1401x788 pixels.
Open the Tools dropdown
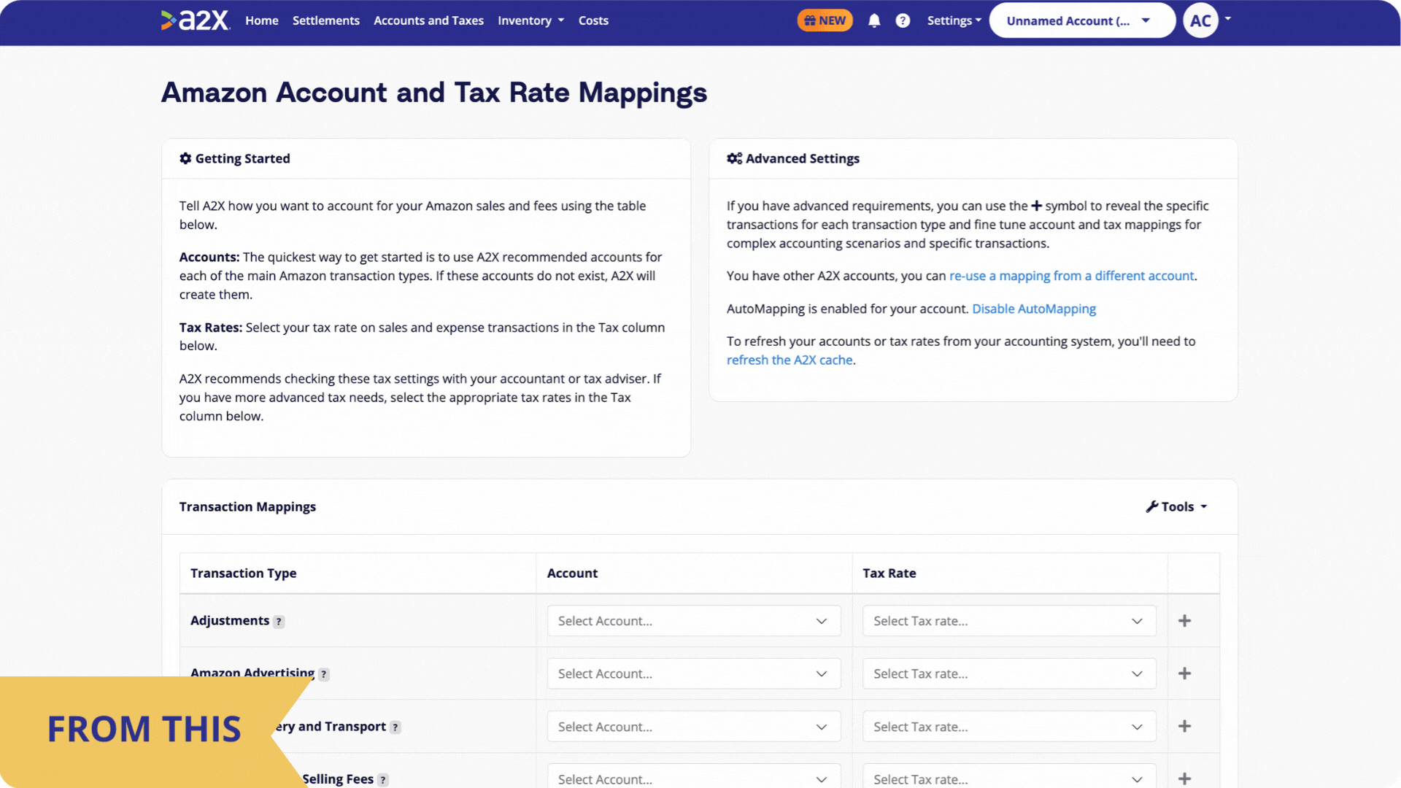tap(1176, 506)
